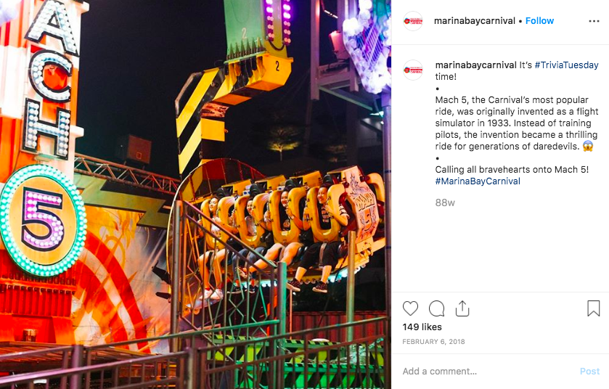
Task: Share the post using the share icon
Action: [462, 308]
